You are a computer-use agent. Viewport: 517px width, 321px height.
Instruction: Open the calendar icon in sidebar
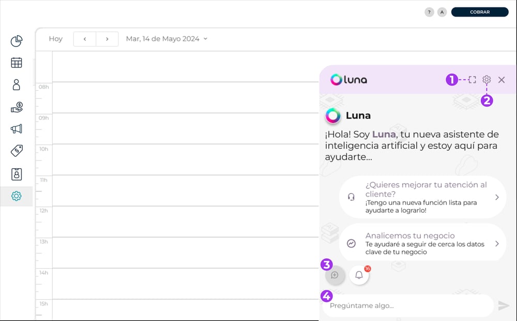click(x=17, y=62)
